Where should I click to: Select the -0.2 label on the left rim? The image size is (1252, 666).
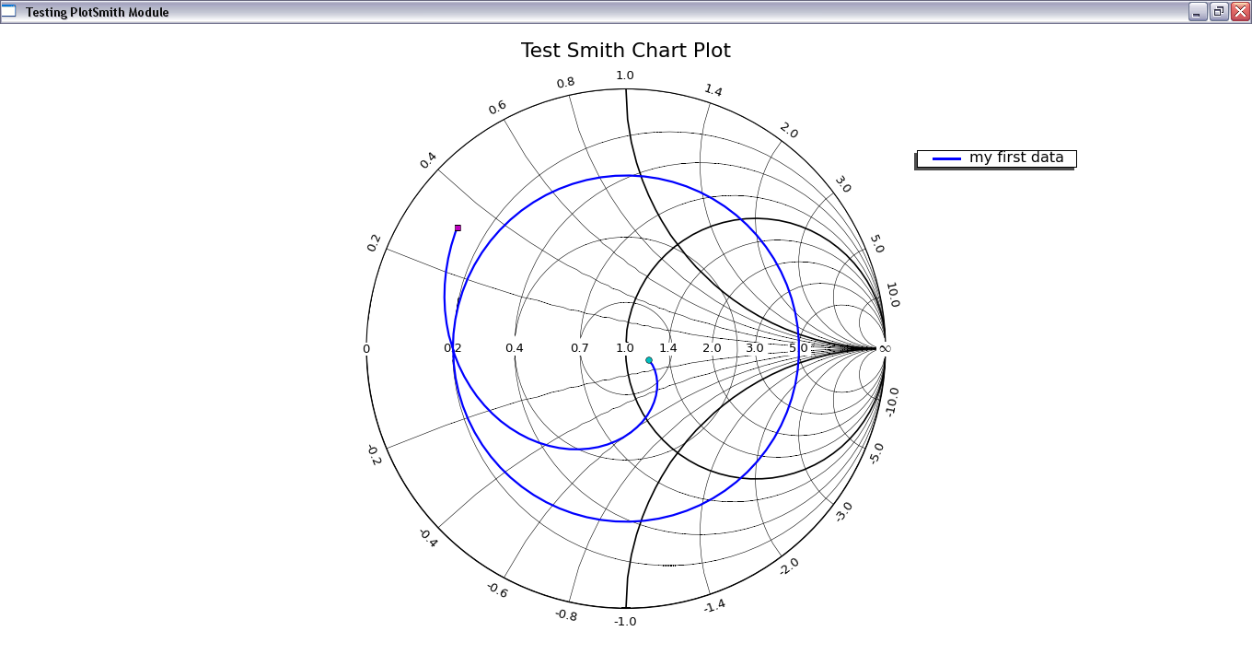point(373,454)
